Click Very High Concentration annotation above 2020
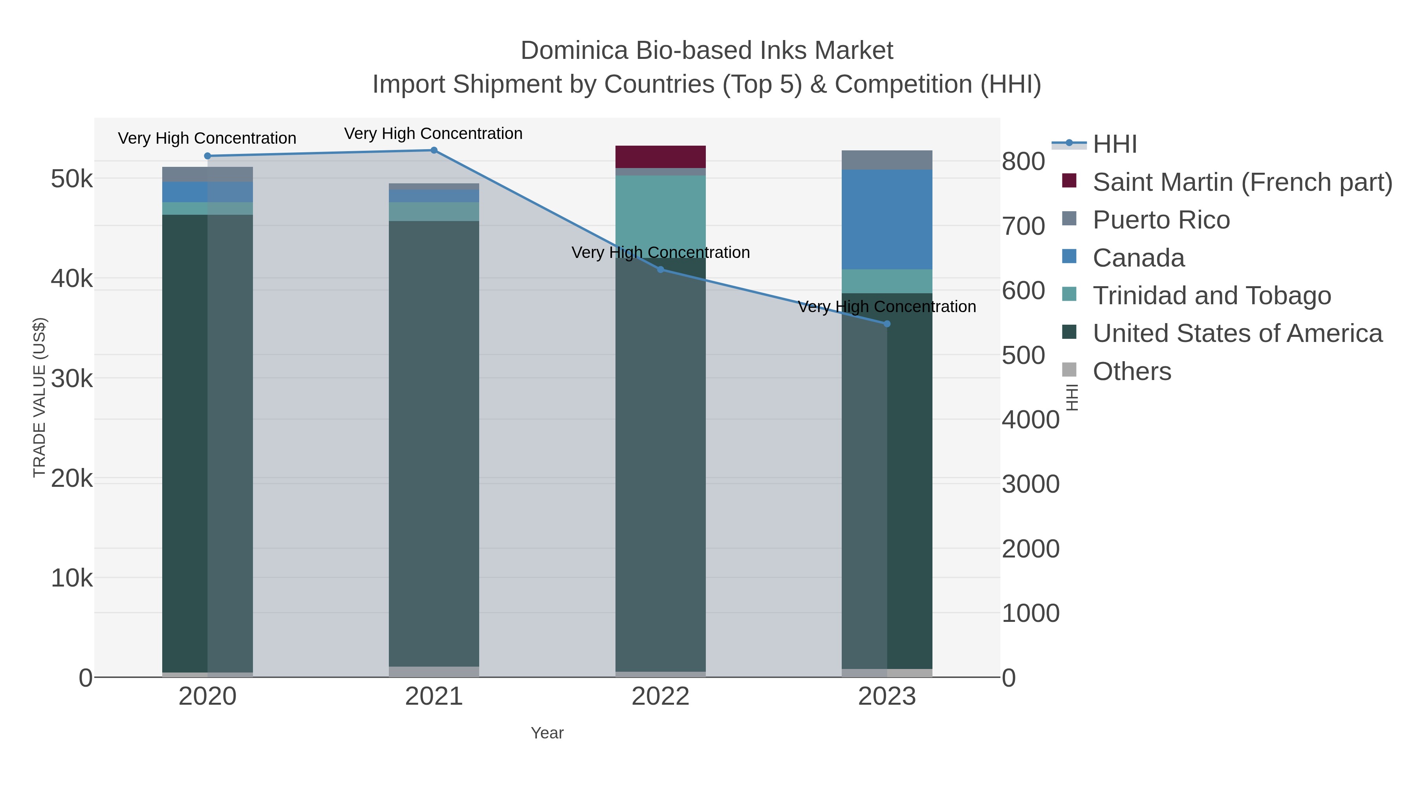 click(207, 138)
